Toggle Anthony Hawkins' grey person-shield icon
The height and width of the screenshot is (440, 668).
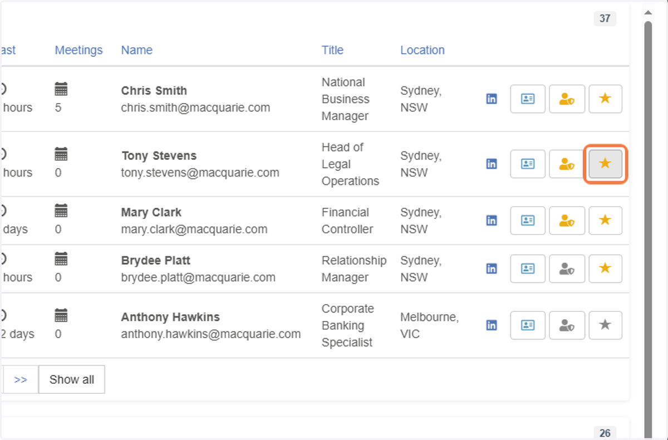click(x=567, y=325)
